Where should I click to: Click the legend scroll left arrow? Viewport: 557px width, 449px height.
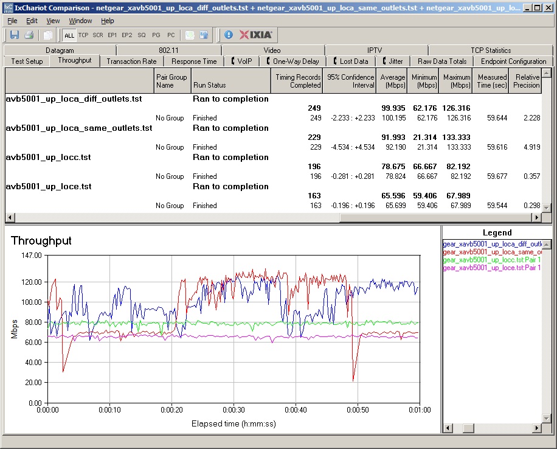tap(448, 428)
